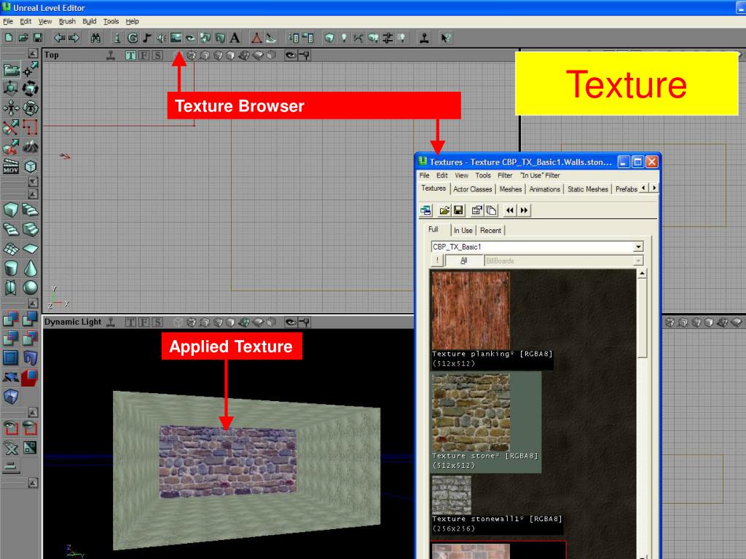Open the Actor Class browser icon
The width and height of the screenshot is (746, 559).
click(117, 38)
